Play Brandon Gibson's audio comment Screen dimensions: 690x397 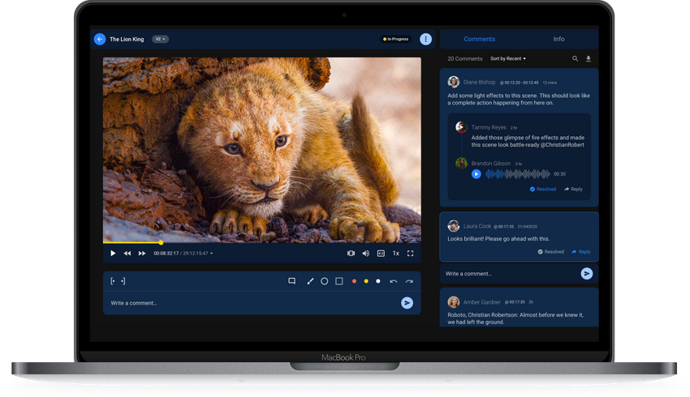pos(477,174)
